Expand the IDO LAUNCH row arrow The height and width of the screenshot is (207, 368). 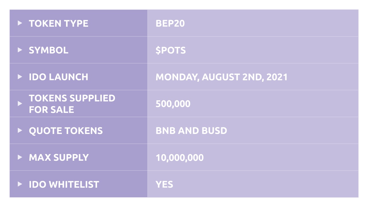[x=20, y=77]
